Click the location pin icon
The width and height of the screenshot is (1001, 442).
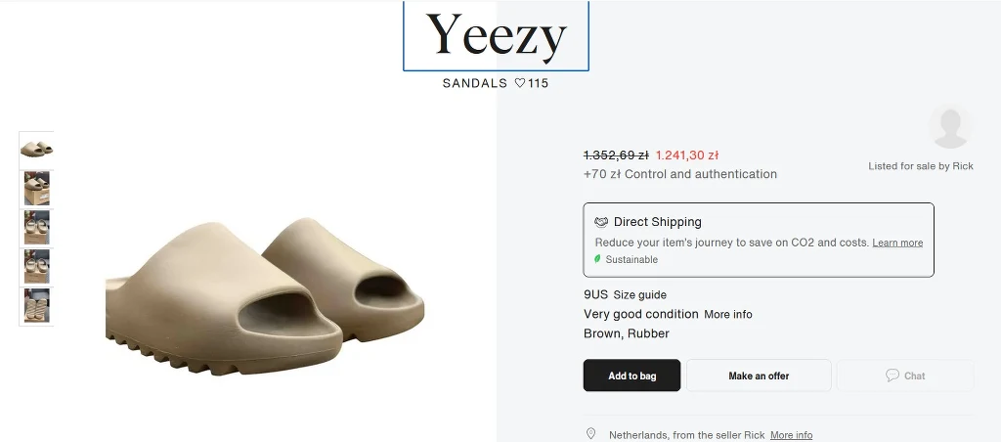click(590, 434)
